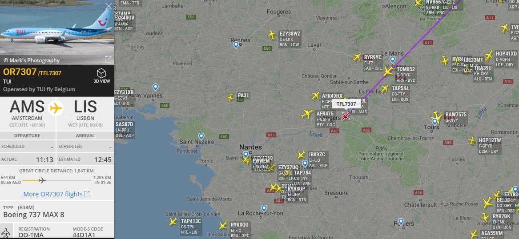Click the AMS departure airport code

pos(27,107)
